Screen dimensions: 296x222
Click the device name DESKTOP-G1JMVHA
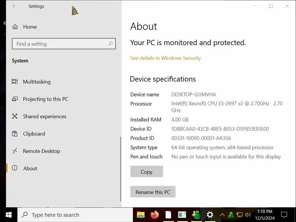[194, 95]
